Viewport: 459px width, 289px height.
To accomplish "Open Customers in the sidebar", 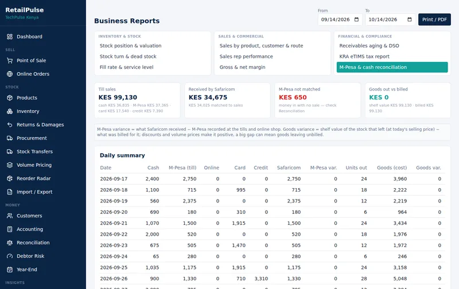I will (43, 216).
